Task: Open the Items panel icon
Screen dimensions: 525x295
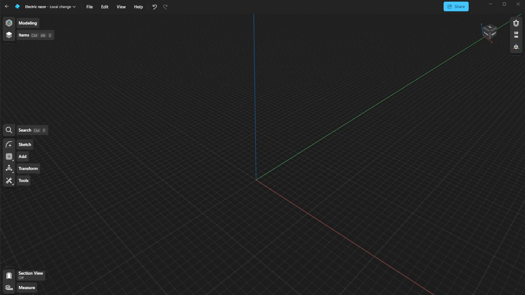Action: [9, 35]
